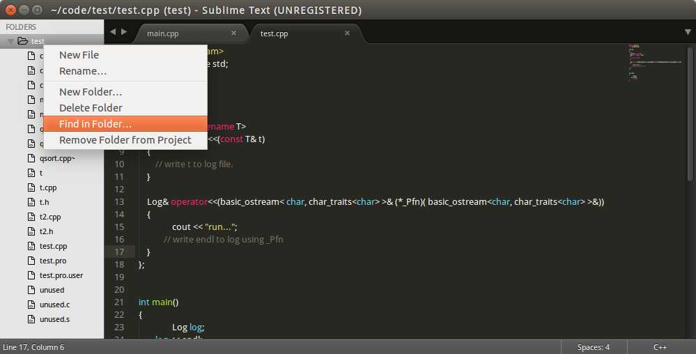Collapse the test folder triangle
Image resolution: width=696 pixels, height=354 pixels.
(10, 41)
